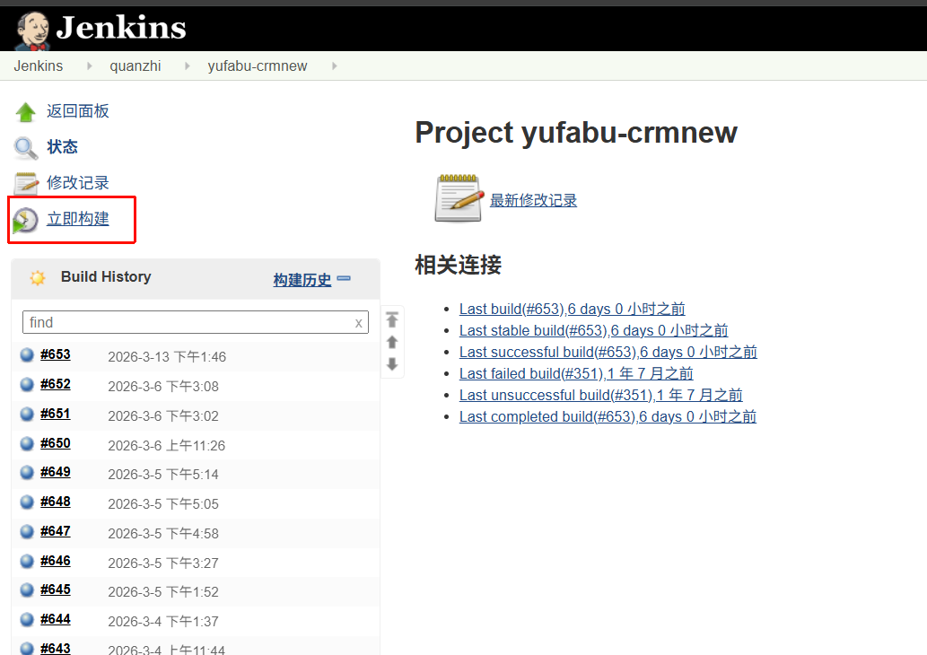Click the Build History heading text

(106, 276)
